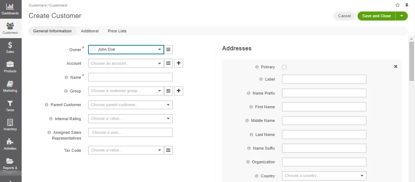Switch to the Price Lists tab
The image size is (415, 182).
click(x=117, y=31)
